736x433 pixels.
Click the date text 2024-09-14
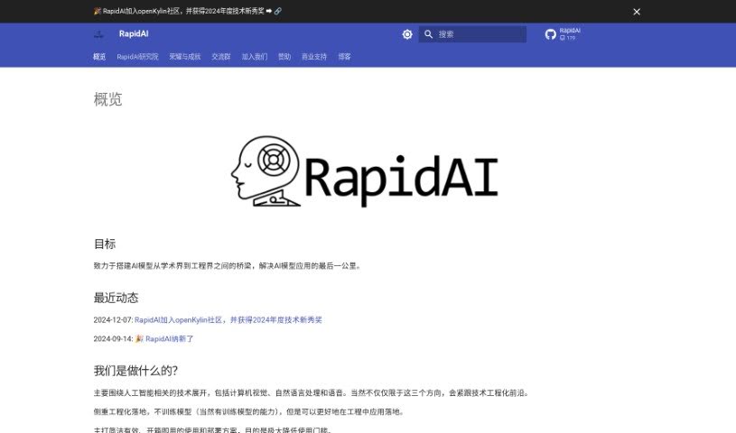[x=113, y=338]
